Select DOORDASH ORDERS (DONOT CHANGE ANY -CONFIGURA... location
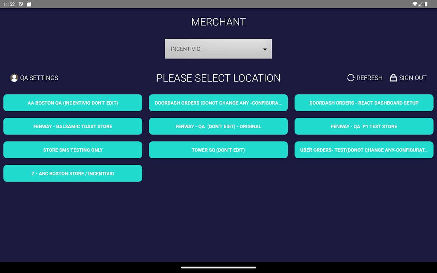This screenshot has width=437, height=273. click(x=218, y=103)
